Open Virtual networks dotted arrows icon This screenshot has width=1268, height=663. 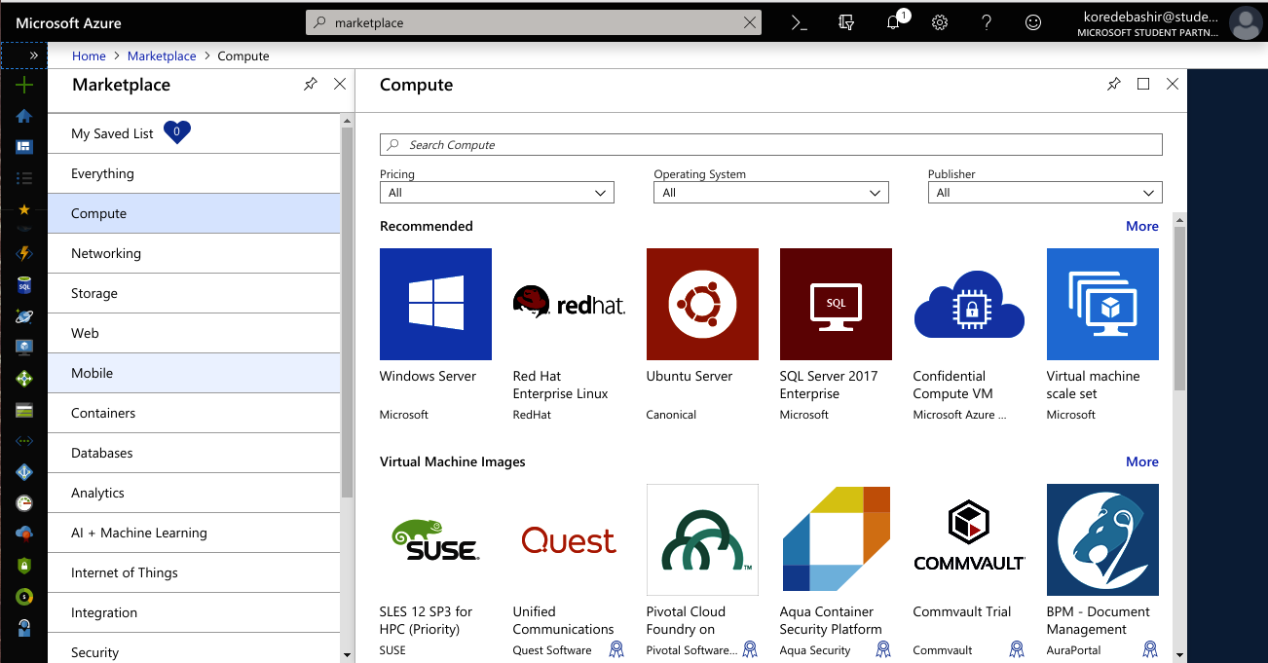[x=24, y=441]
